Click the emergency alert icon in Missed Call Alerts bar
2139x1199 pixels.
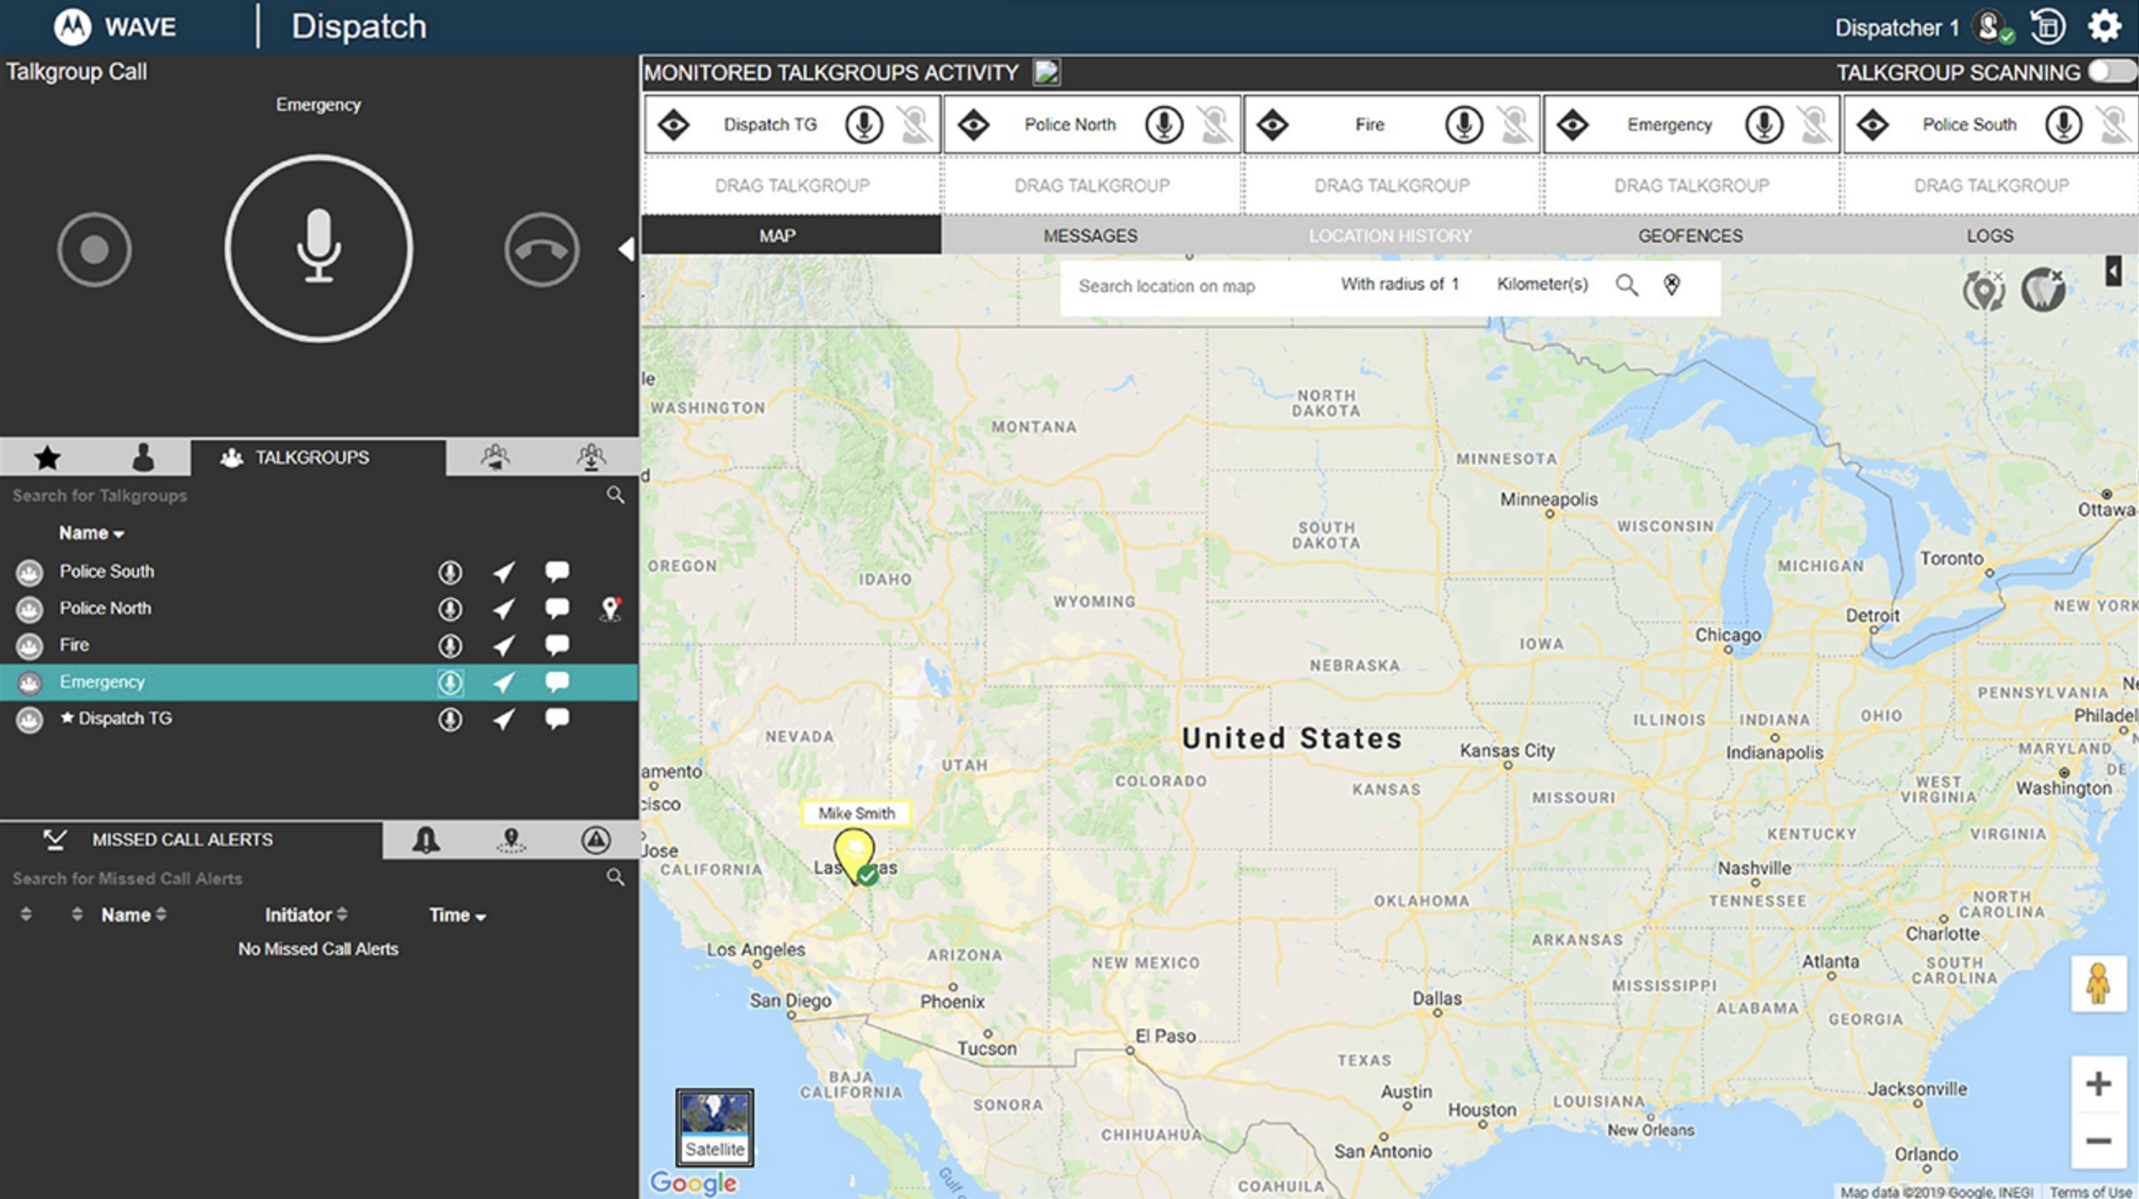click(x=596, y=840)
